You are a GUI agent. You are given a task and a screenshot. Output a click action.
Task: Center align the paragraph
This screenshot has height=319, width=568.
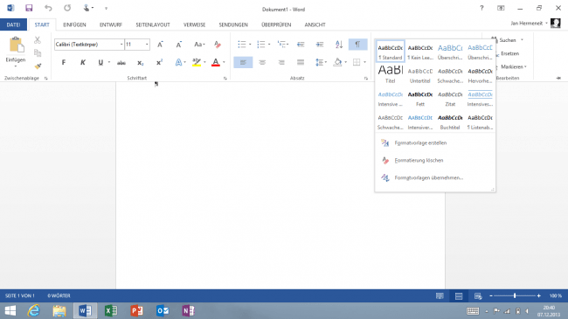point(262,62)
